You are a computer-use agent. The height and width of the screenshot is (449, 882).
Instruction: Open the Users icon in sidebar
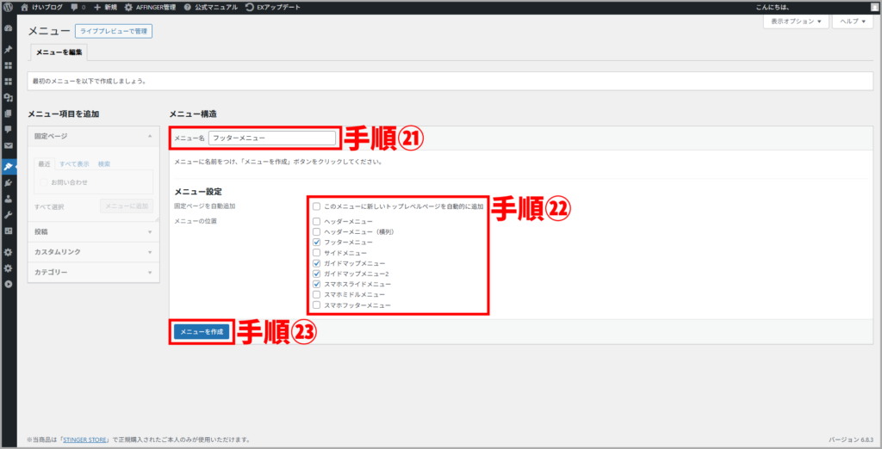[x=8, y=198]
